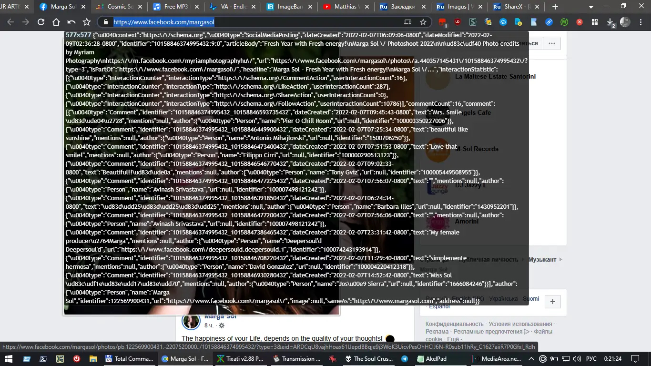The width and height of the screenshot is (651, 366).
Task: Switch to AkelPad in the taskbar
Action: click(441, 358)
